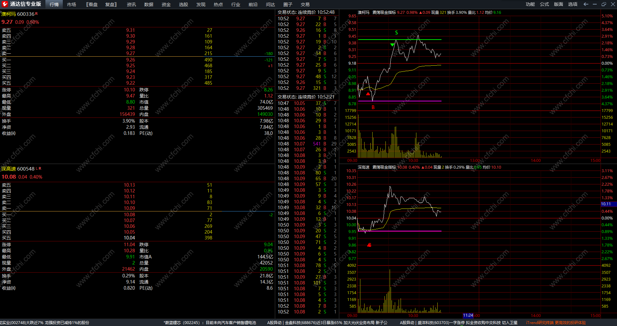Open the 市场 menu
This screenshot has width=617, height=326.
[71, 5]
